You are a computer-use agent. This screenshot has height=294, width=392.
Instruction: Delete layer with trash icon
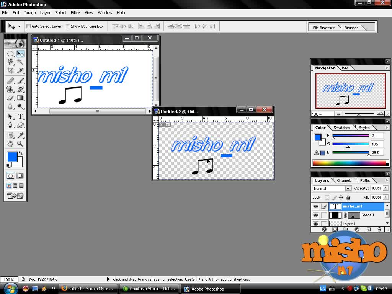coord(379,229)
